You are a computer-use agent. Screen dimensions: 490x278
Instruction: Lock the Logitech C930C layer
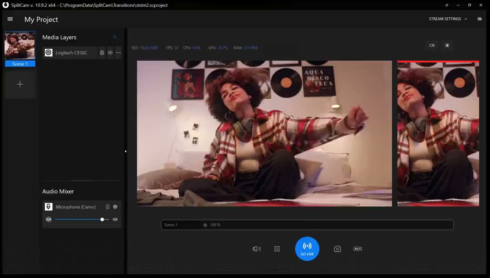click(102, 53)
